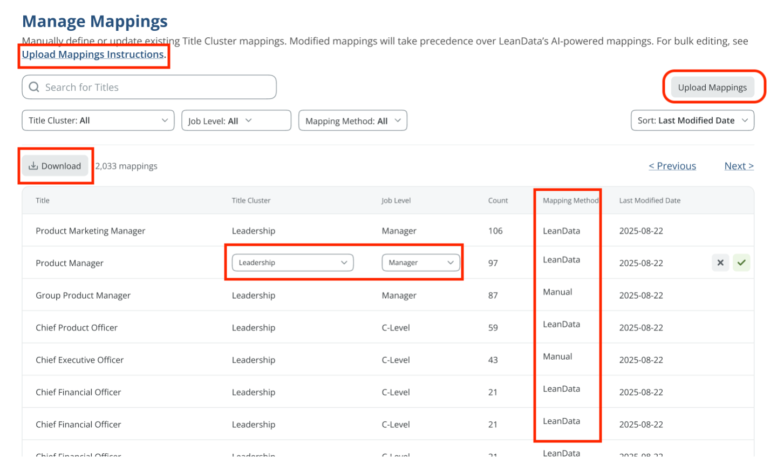Click the Upload Mappings button
The width and height of the screenshot is (777, 457).
[712, 88]
